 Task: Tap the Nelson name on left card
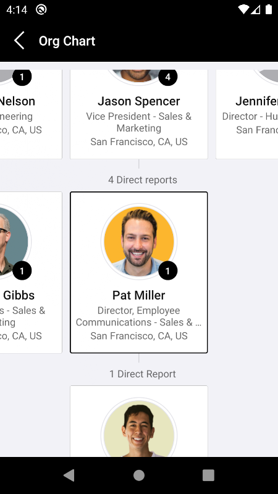18,101
